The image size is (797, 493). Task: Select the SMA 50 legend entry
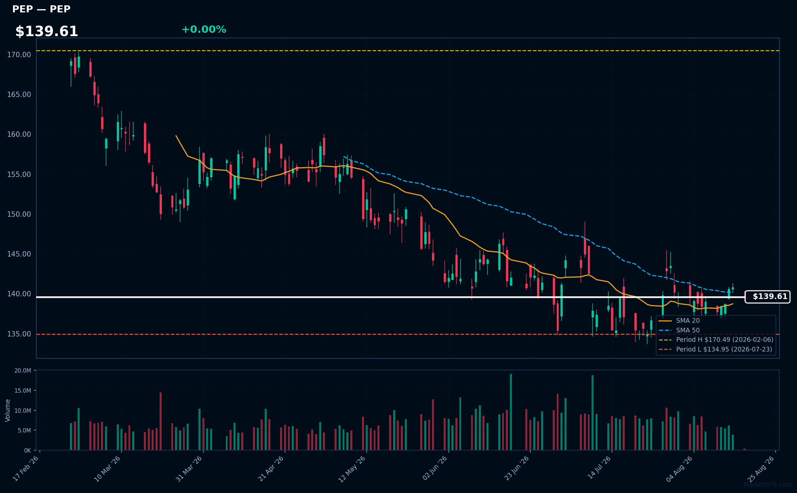[x=679, y=330]
